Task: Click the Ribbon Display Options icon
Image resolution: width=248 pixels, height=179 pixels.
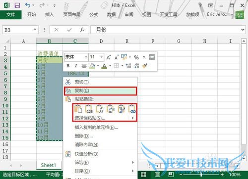Action: [211, 5]
